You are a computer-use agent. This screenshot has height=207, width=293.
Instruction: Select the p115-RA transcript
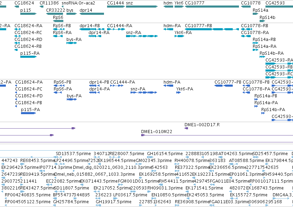pyautogui.click(x=28, y=57)
